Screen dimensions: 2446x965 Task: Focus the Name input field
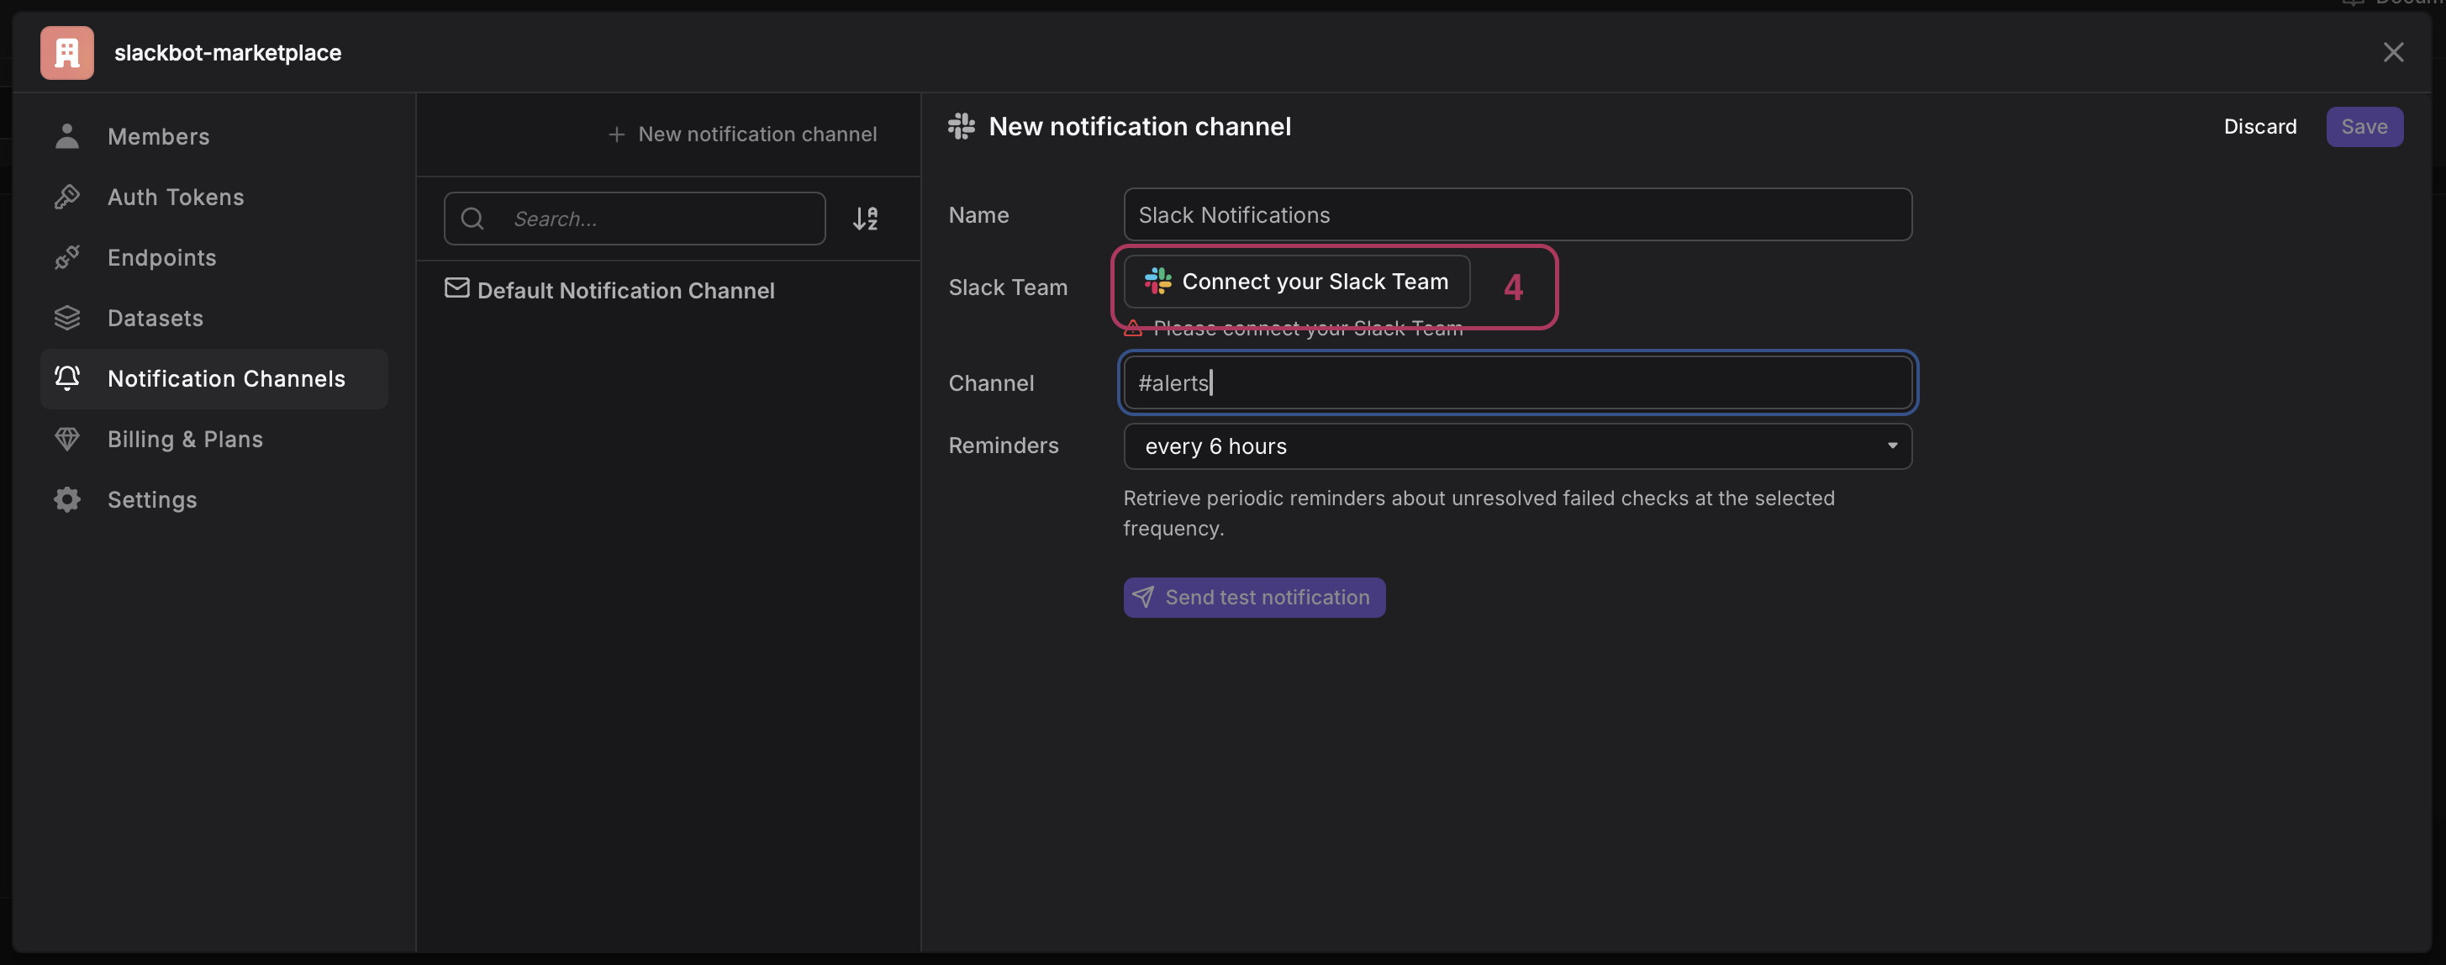coord(1517,214)
